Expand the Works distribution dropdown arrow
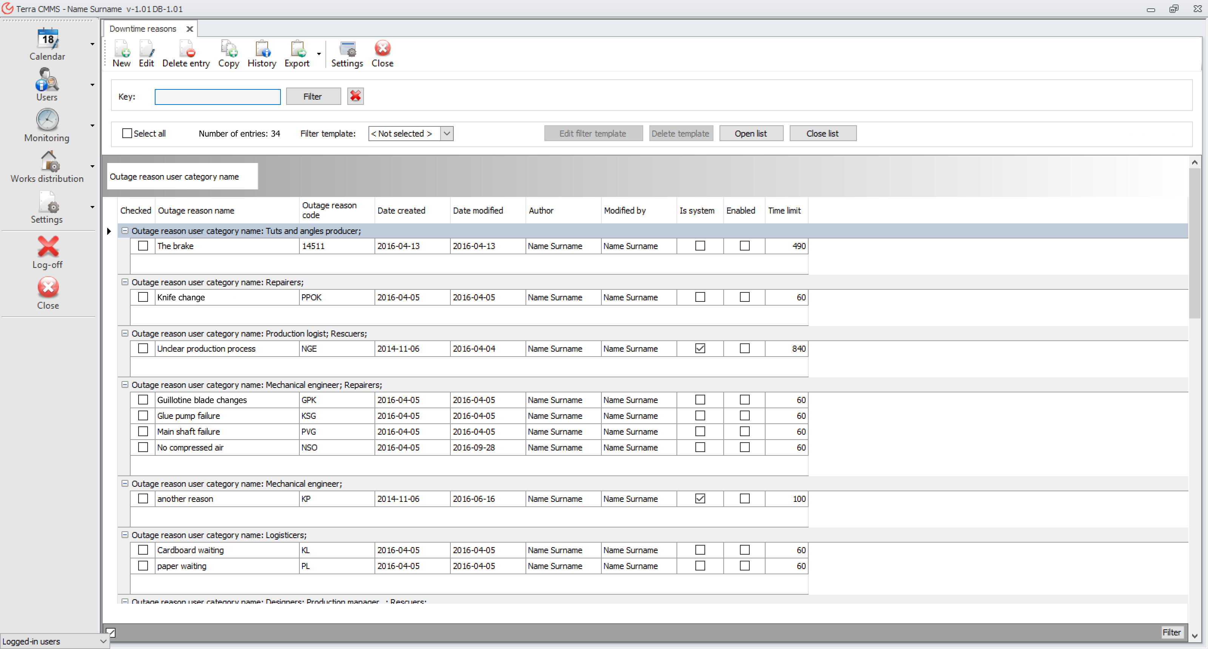Screen dimensions: 1208x649 92,166
